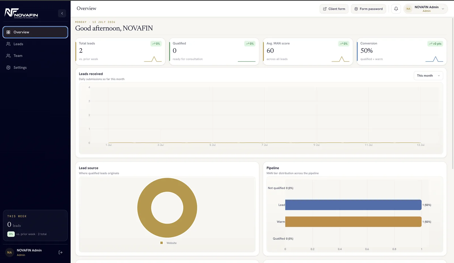The width and height of the screenshot is (454, 263).
Task: Click the external-link icon on Client form
Action: pos(325,9)
